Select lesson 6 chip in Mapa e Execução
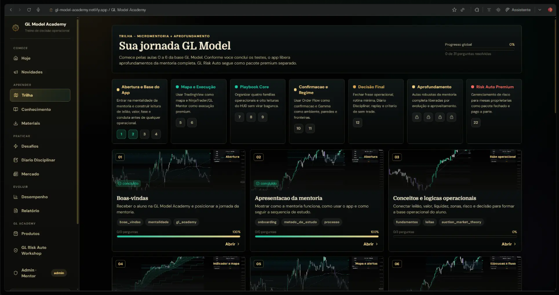Screen dimensions: 559x295 [x=192, y=123]
